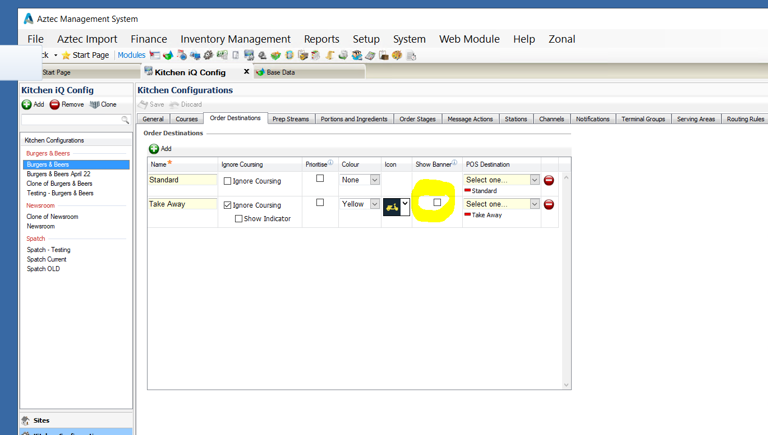Viewport: 768px width, 435px height.
Task: Tick the Show Indicator checkbox
Action: 238,219
